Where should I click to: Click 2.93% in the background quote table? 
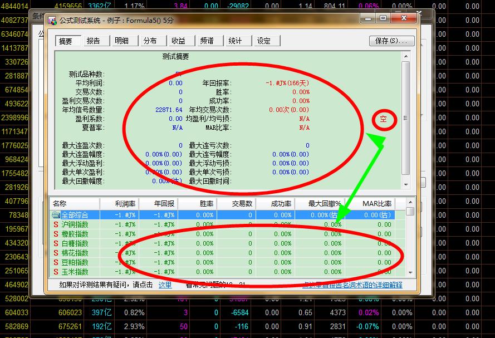pos(134,327)
